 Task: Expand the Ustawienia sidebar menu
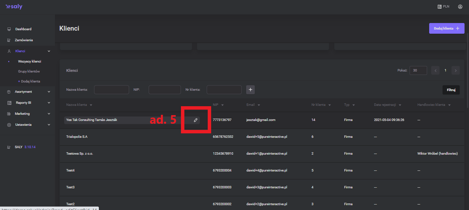[49, 125]
